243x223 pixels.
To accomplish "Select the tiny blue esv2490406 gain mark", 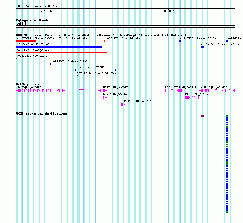I will coord(78,76).
